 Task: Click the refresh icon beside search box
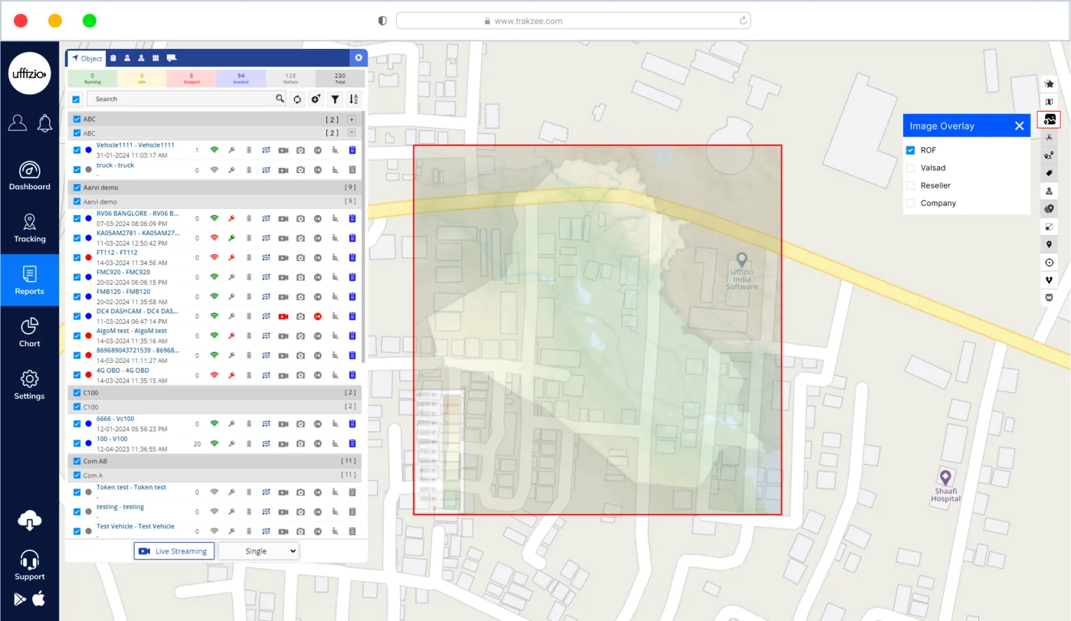(x=297, y=99)
